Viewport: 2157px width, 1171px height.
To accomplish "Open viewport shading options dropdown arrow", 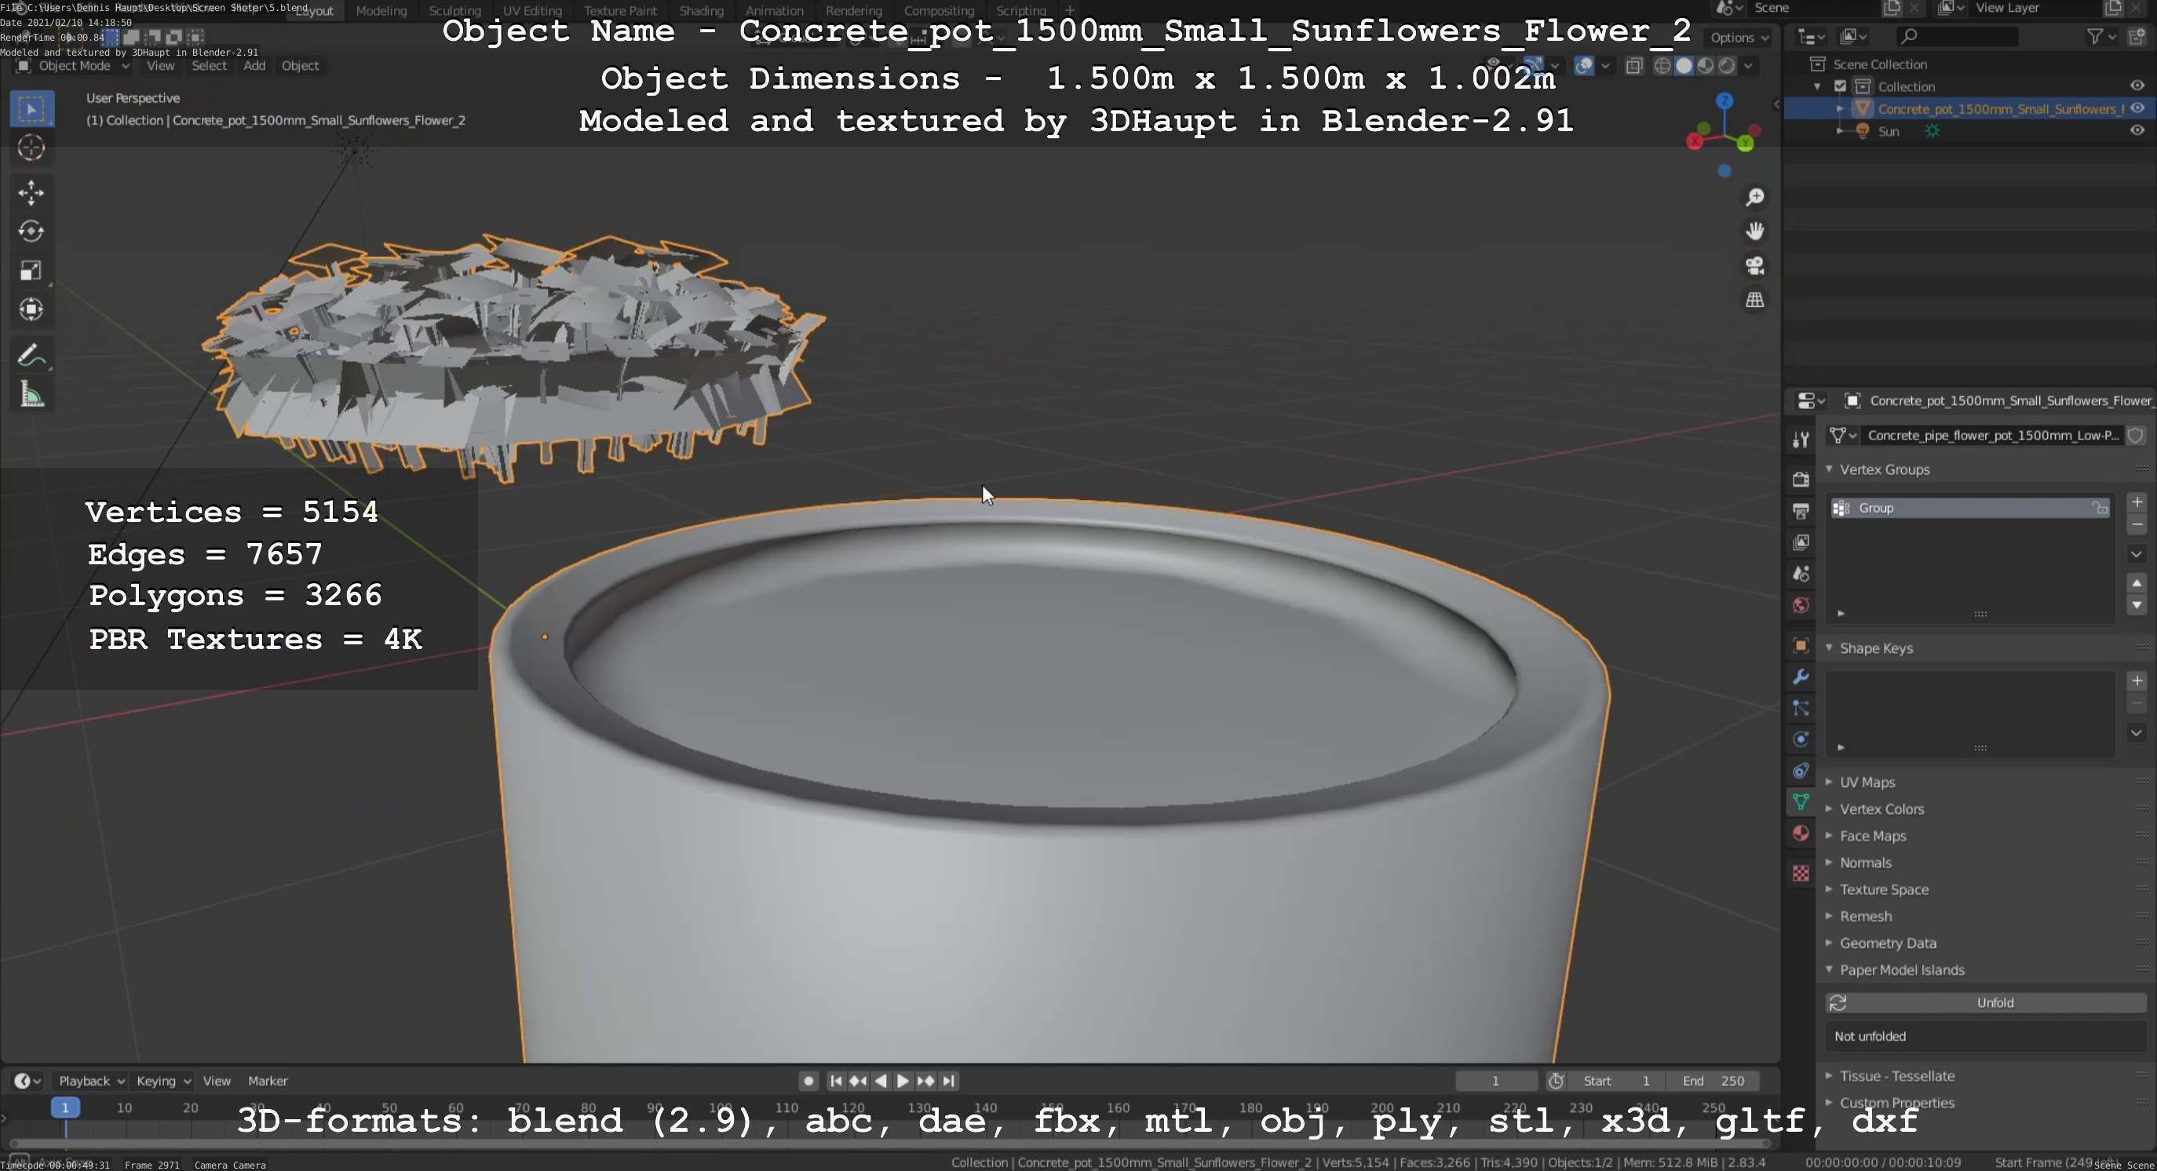I will [x=1748, y=65].
